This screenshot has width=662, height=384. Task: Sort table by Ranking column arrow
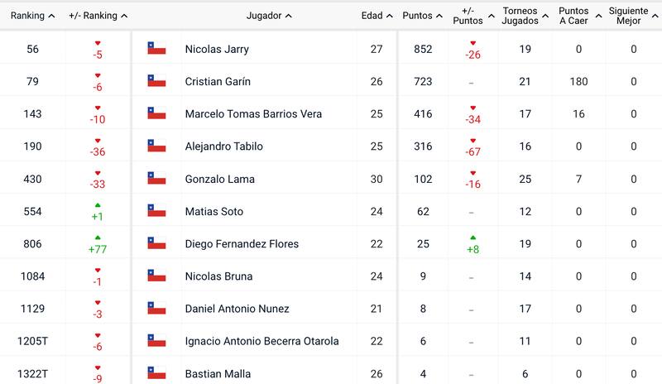51,16
